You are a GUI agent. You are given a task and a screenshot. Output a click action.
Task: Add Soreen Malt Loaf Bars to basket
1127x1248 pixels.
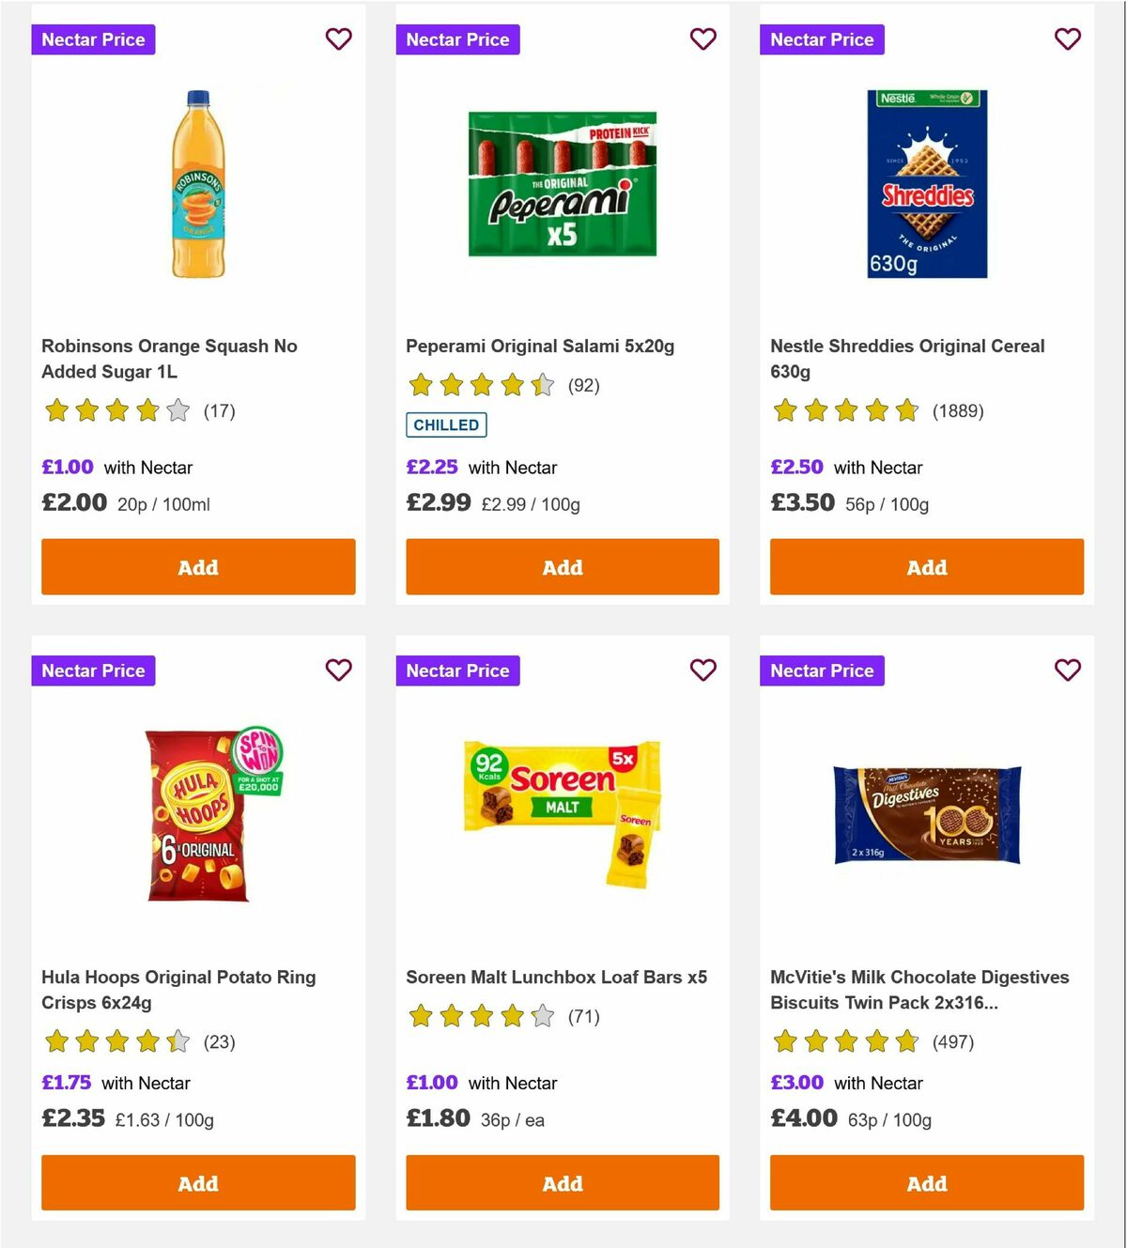pos(562,1183)
